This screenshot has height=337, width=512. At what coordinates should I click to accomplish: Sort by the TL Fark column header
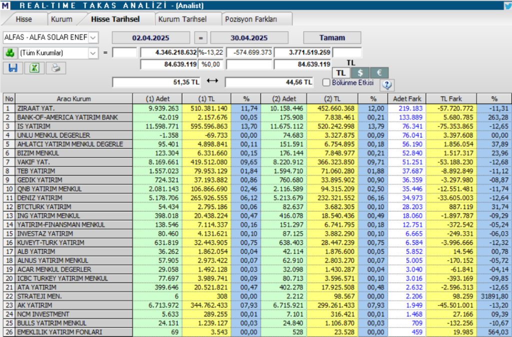[451, 98]
